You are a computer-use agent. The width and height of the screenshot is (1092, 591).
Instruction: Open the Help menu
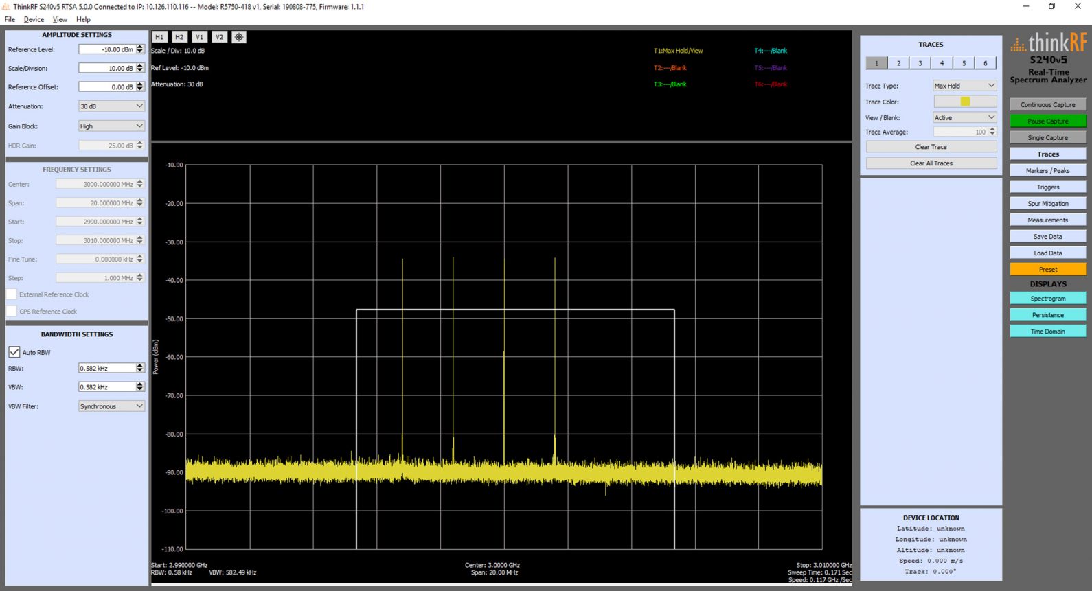[83, 19]
